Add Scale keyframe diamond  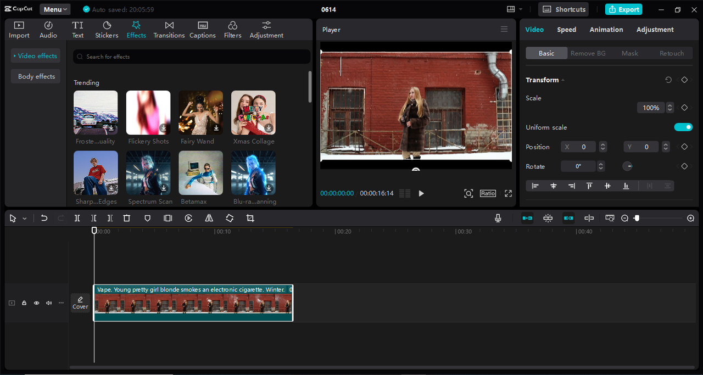[x=684, y=108]
